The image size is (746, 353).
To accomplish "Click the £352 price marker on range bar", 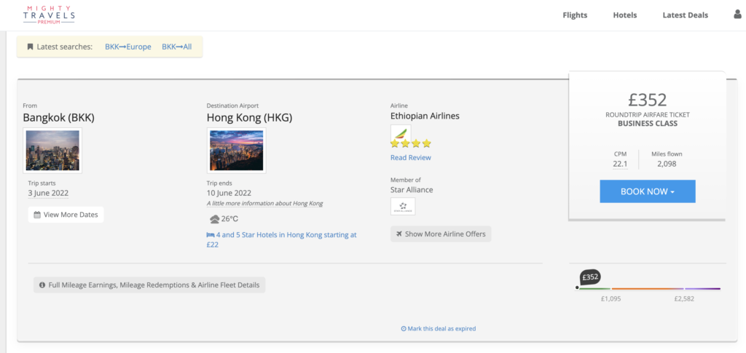I will tap(590, 277).
